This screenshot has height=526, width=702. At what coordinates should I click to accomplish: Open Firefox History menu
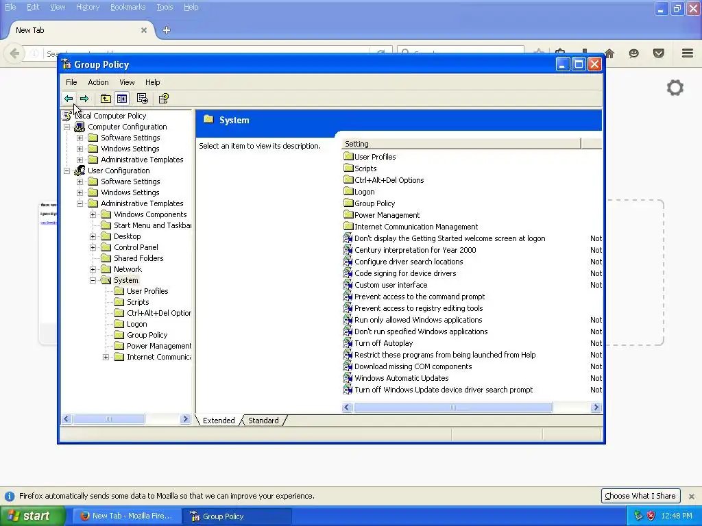click(x=88, y=7)
